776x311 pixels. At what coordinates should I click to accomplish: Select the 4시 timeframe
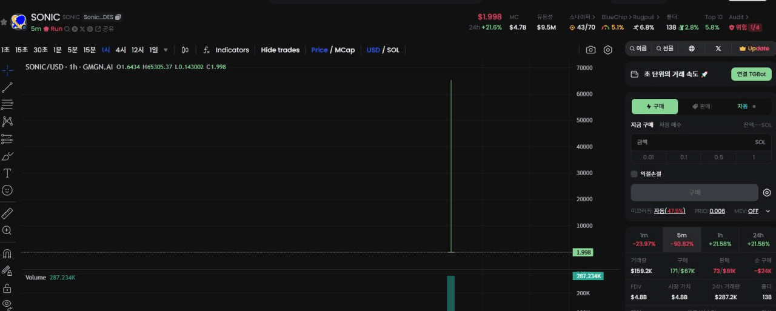click(121, 50)
